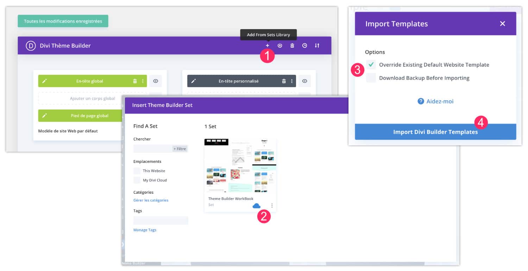Click the portability power icon in Divi header

(x=280, y=46)
